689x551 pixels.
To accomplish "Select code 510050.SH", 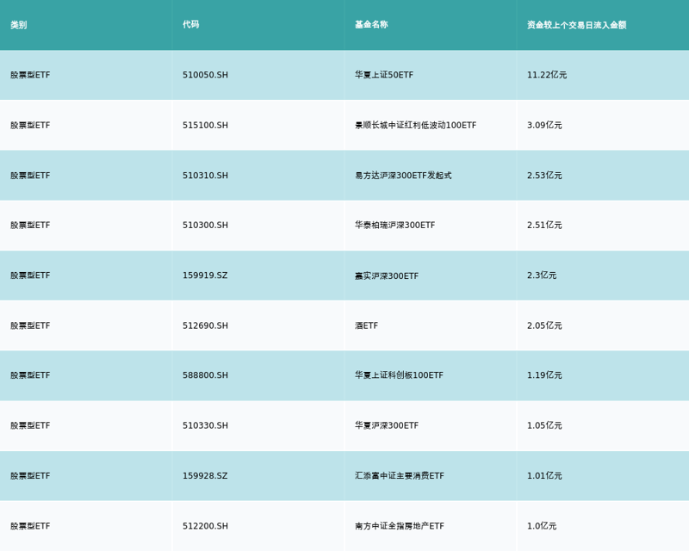I will (205, 75).
